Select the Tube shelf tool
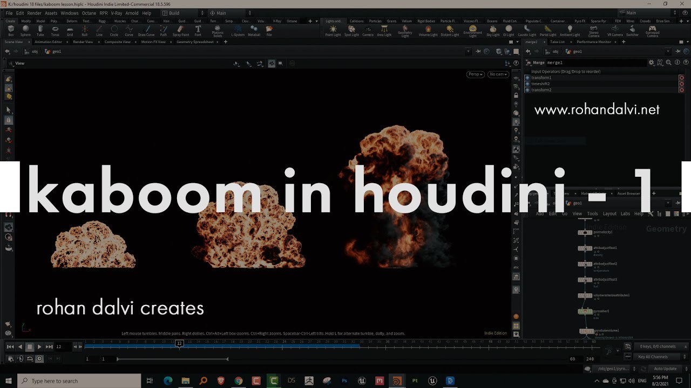The height and width of the screenshot is (388, 691). click(40, 31)
